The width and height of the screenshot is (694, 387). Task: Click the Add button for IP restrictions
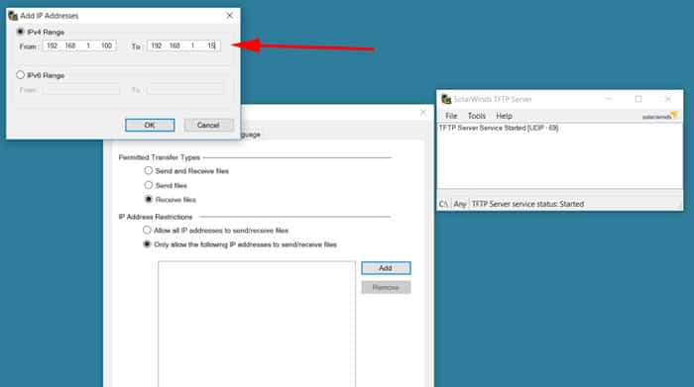[386, 267]
